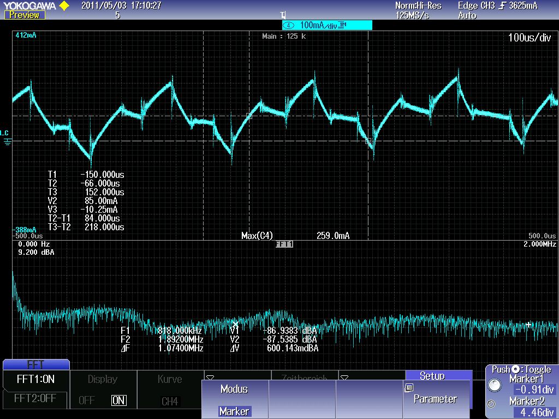Open the Parameter soft key menu

(x=436, y=399)
